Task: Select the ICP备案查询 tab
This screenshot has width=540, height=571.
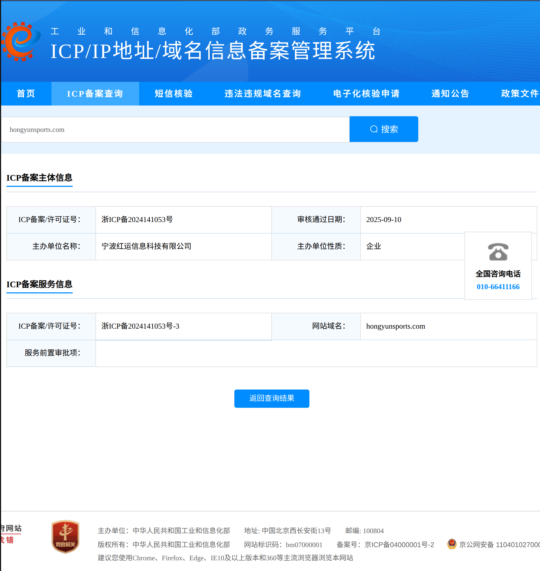Action: tap(95, 93)
